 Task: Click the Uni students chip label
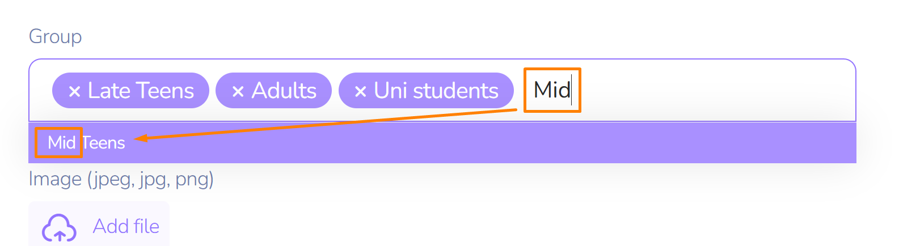[x=436, y=91]
